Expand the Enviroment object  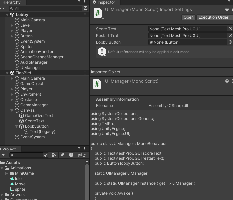pos(12,94)
